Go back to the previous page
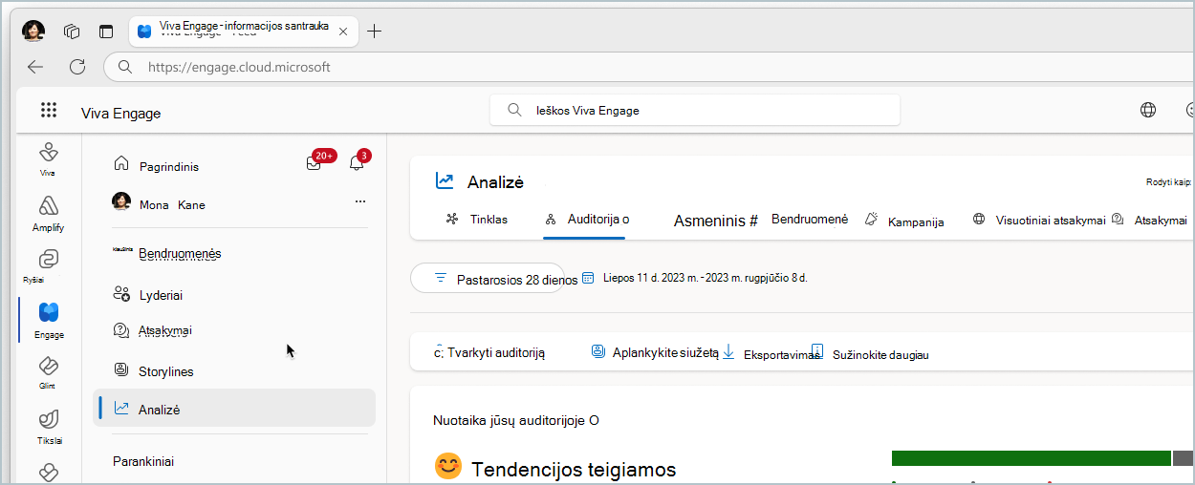This screenshot has width=1195, height=485. 35,67
